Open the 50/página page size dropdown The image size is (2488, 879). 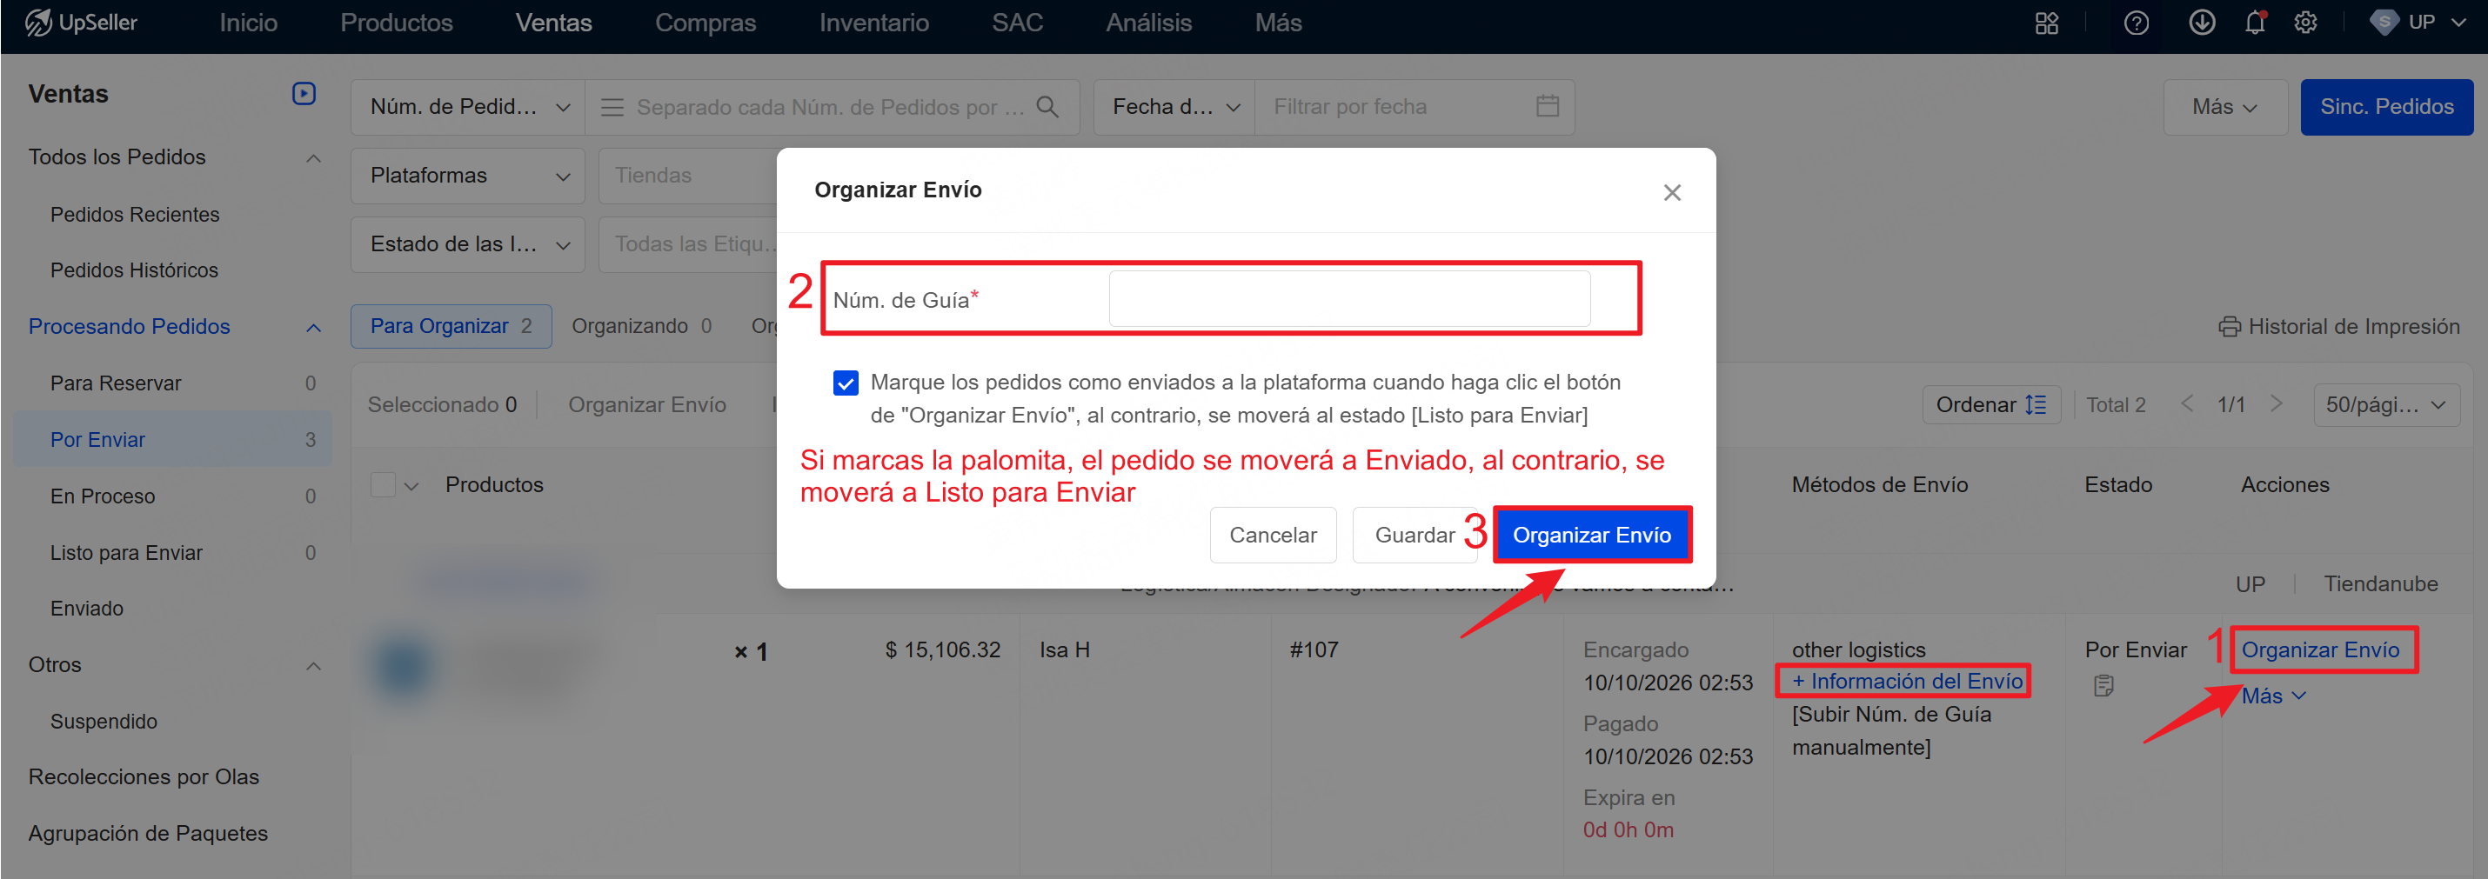point(2385,404)
